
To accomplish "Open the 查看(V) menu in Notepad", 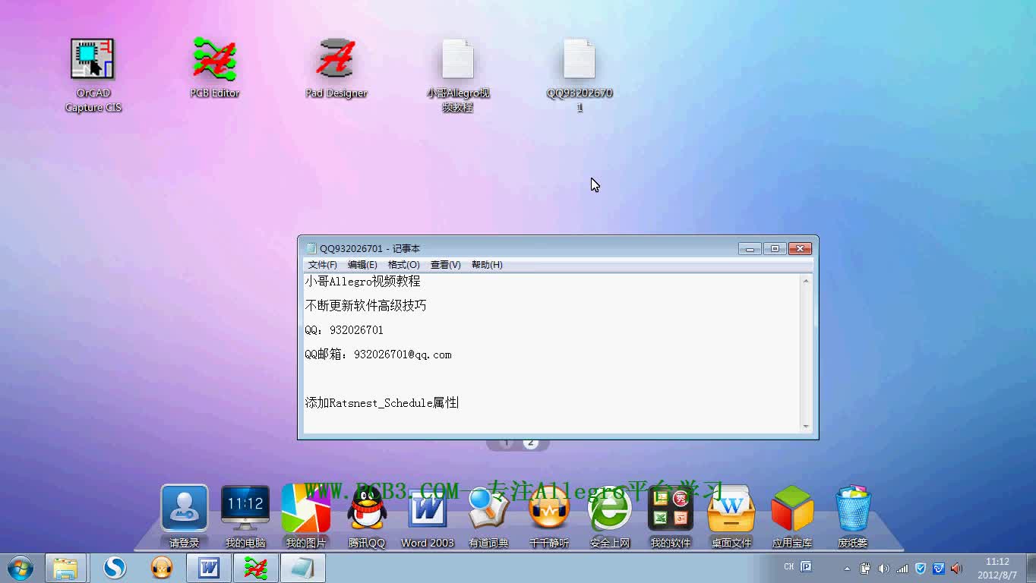I will pyautogui.click(x=445, y=265).
